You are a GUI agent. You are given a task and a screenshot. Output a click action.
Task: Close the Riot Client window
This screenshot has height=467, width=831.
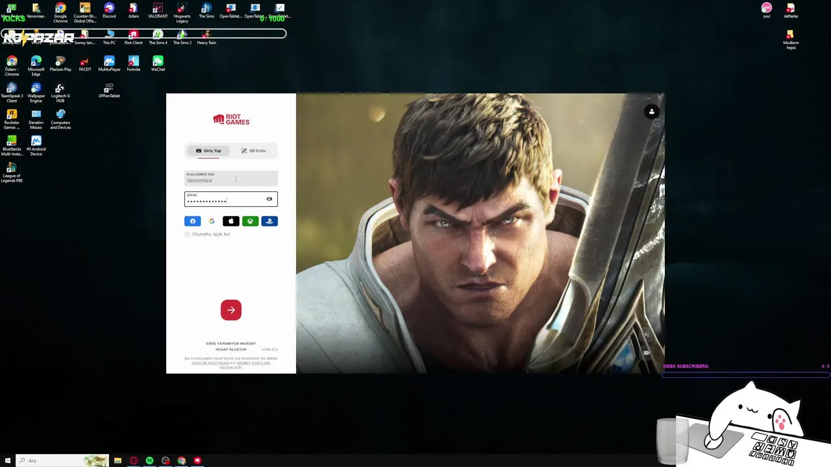pyautogui.click(x=660, y=98)
